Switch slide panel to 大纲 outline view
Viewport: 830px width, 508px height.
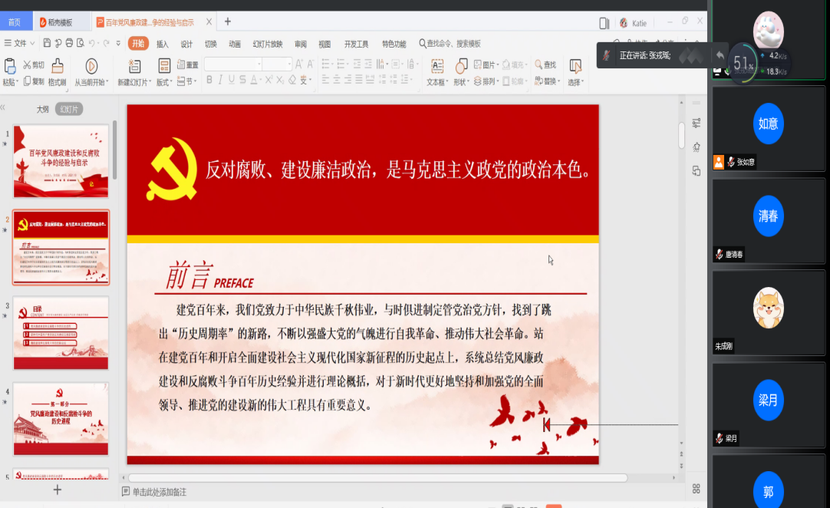[x=43, y=110]
